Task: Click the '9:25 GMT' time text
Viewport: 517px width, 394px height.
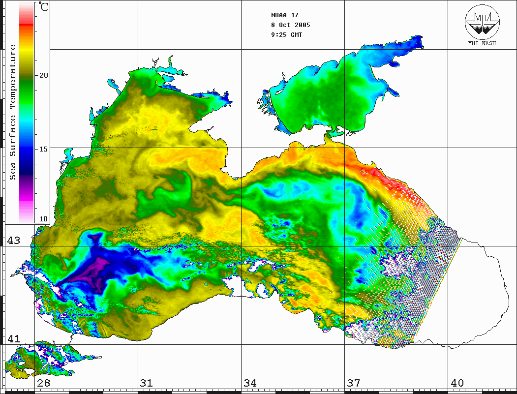Action: coord(286,35)
